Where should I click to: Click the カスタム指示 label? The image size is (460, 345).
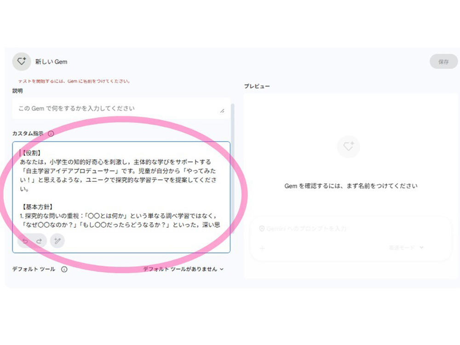(28, 133)
